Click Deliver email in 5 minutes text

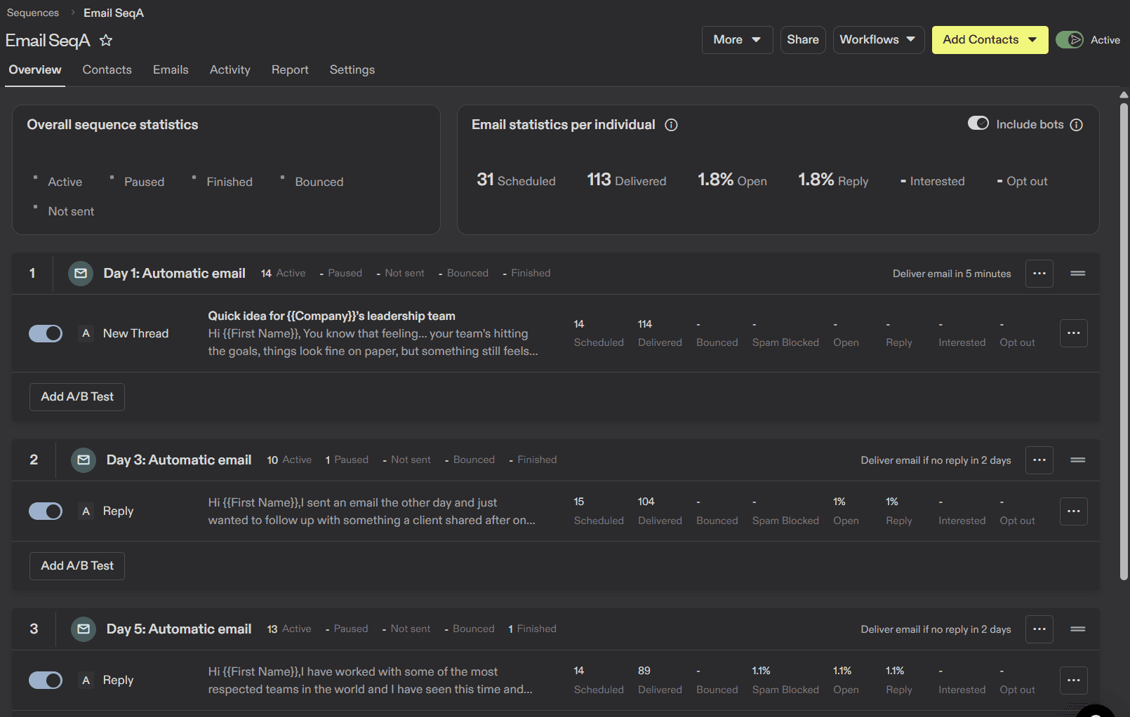click(952, 274)
